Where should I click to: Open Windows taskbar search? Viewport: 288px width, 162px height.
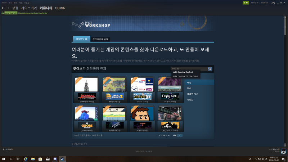coord(11,159)
